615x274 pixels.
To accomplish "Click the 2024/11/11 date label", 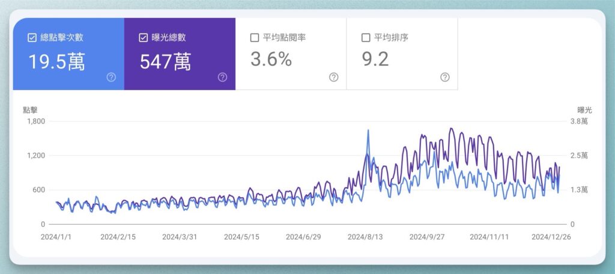I will pyautogui.click(x=489, y=237).
